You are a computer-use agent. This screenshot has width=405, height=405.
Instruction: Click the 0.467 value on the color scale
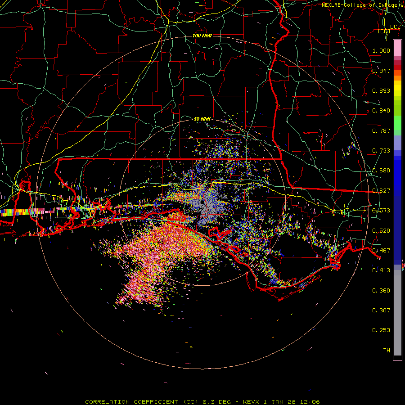[381, 251]
